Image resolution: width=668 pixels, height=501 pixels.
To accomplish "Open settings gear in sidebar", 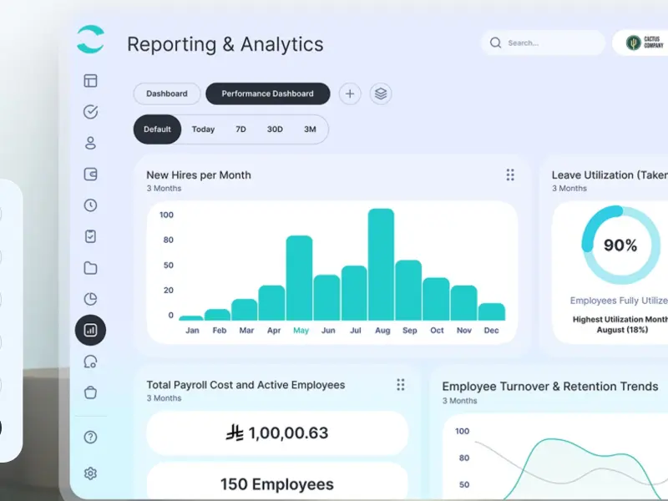I will coord(90,473).
